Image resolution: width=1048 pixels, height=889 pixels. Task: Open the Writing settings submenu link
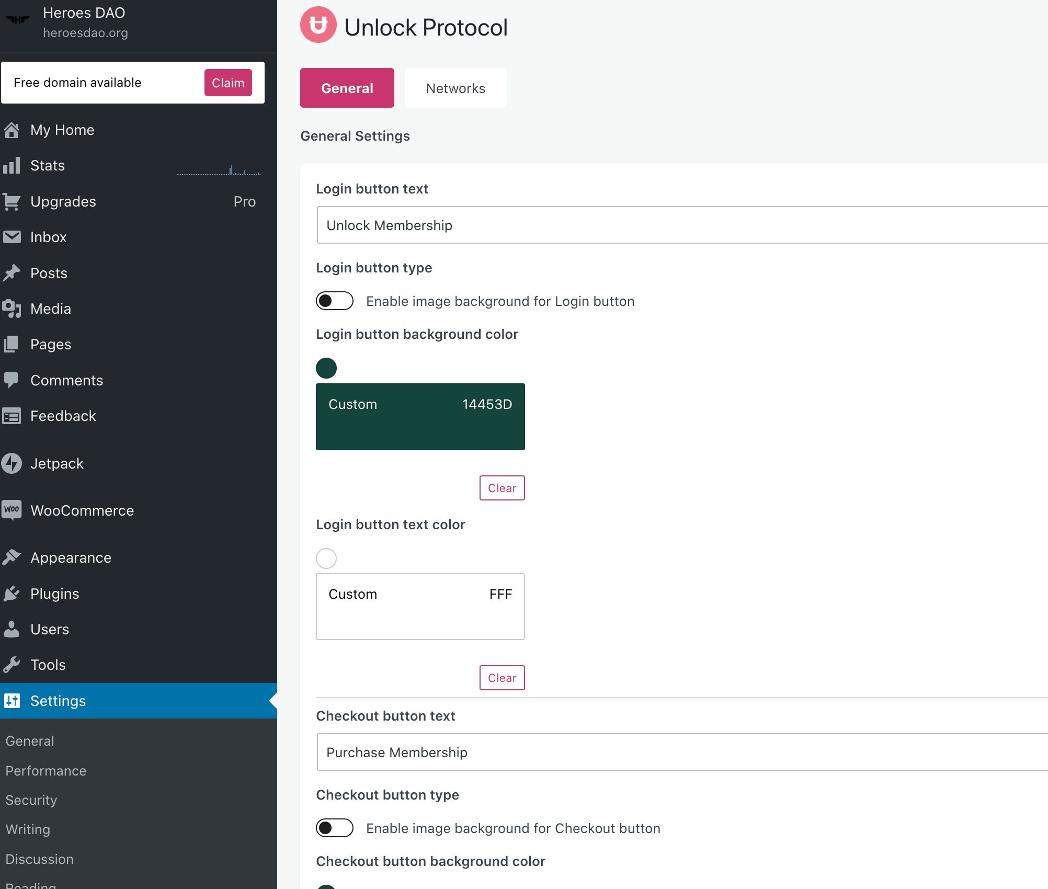click(x=28, y=829)
